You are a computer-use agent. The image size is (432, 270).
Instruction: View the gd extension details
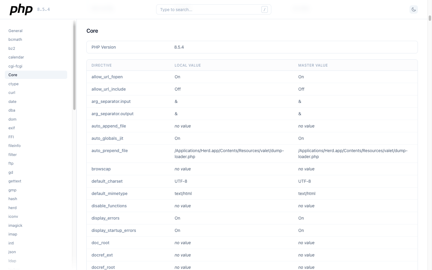(x=11, y=172)
